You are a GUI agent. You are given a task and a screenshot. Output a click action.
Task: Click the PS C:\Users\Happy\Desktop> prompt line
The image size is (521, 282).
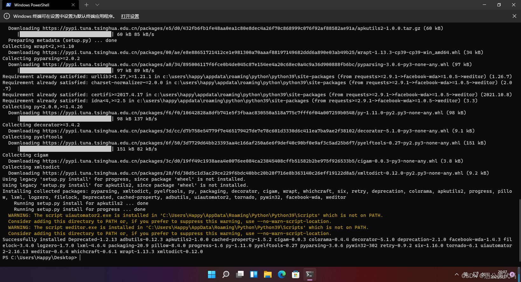[40, 258]
